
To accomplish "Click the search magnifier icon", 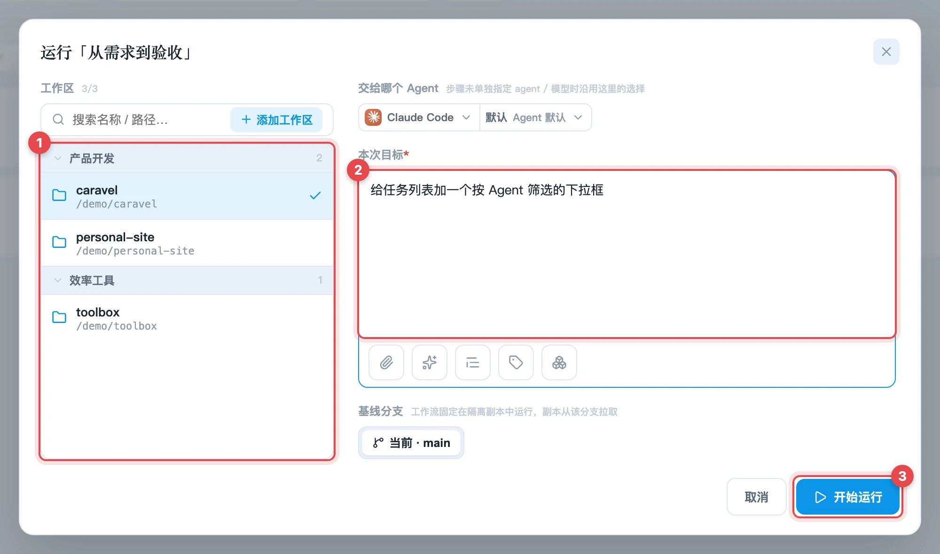I will point(58,120).
